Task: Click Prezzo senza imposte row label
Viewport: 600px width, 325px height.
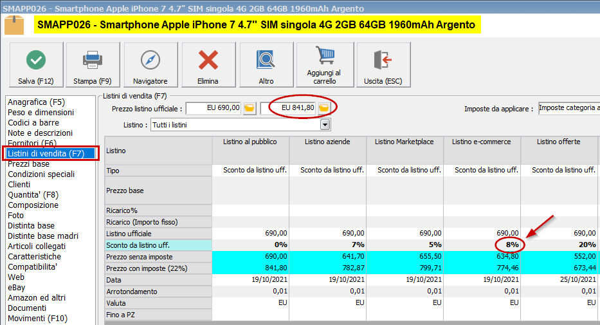Action: tap(158, 257)
